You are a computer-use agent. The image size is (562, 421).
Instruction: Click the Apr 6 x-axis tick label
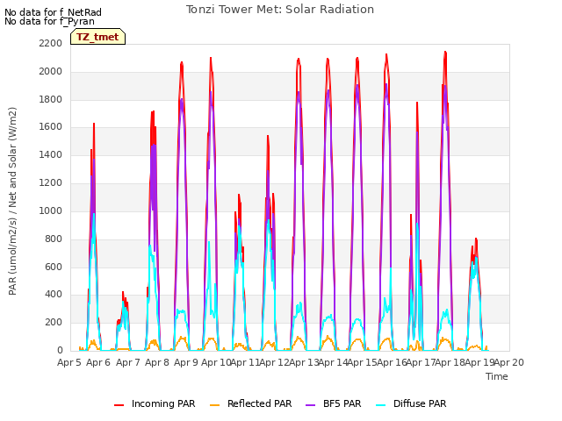pos(98,362)
